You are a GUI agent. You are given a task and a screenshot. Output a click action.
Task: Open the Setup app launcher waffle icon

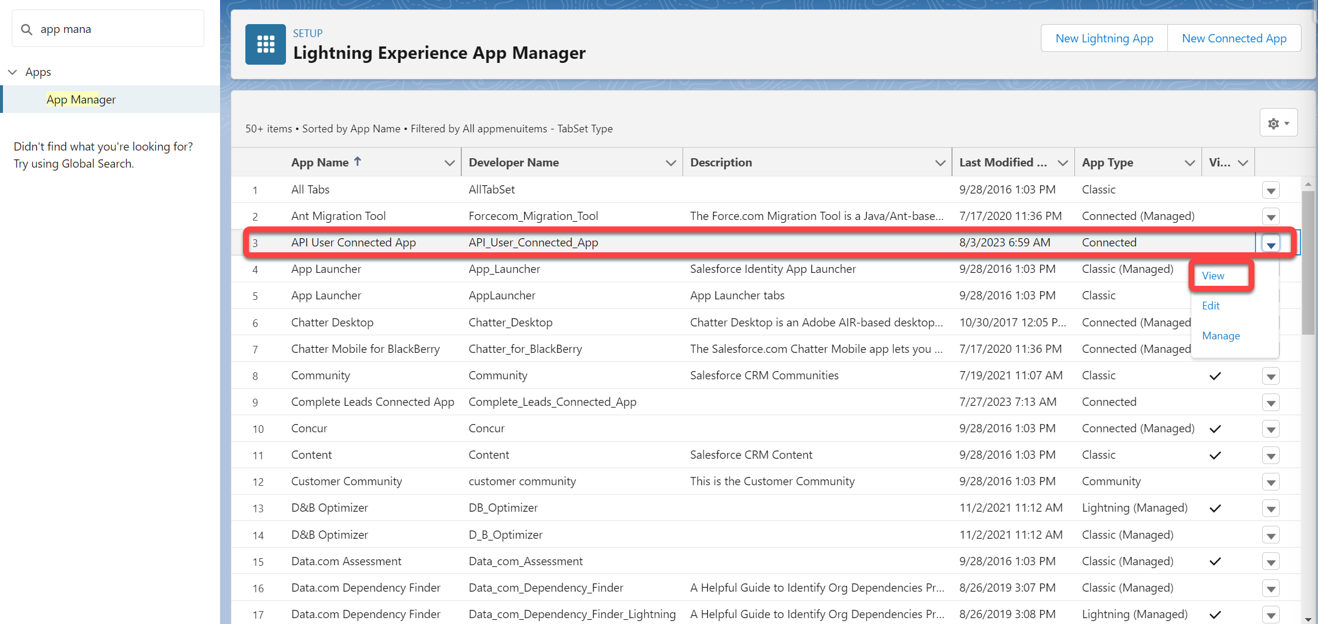point(265,44)
